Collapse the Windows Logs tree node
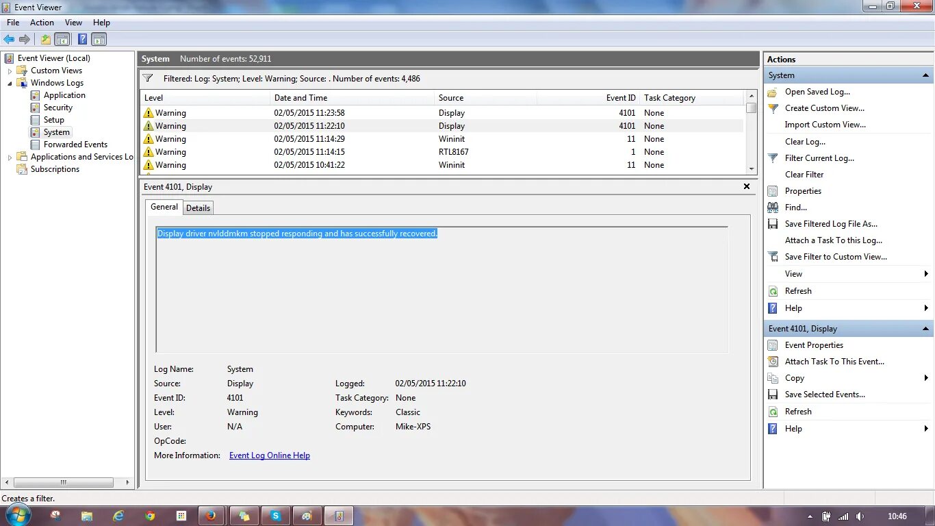The image size is (935, 526). click(10, 83)
